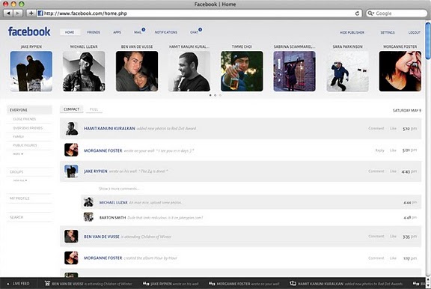Expand the More filter list
This screenshot has width=431, height=289.
pyautogui.click(x=18, y=154)
